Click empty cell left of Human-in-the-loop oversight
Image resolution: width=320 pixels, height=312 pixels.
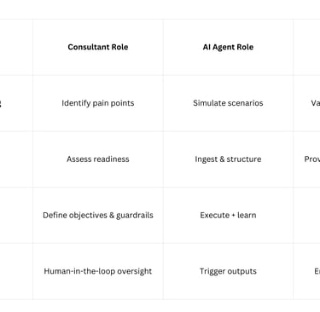(16, 271)
